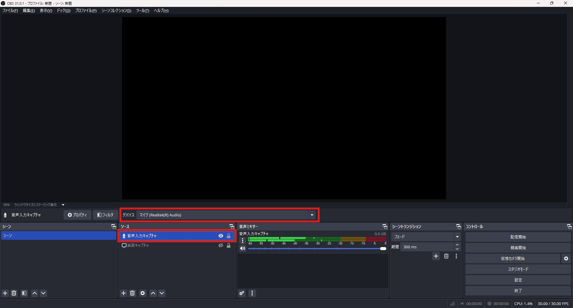
Task: Click the 配信開始 button
Action: point(518,237)
